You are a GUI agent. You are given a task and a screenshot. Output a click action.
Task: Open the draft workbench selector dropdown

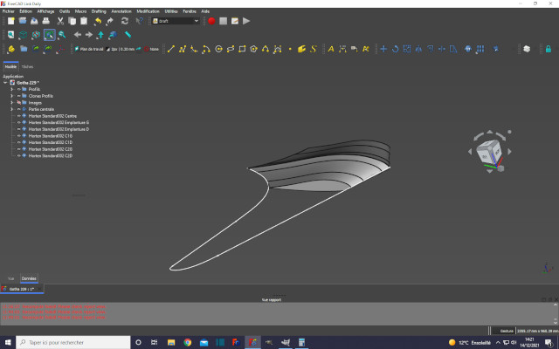pos(175,21)
